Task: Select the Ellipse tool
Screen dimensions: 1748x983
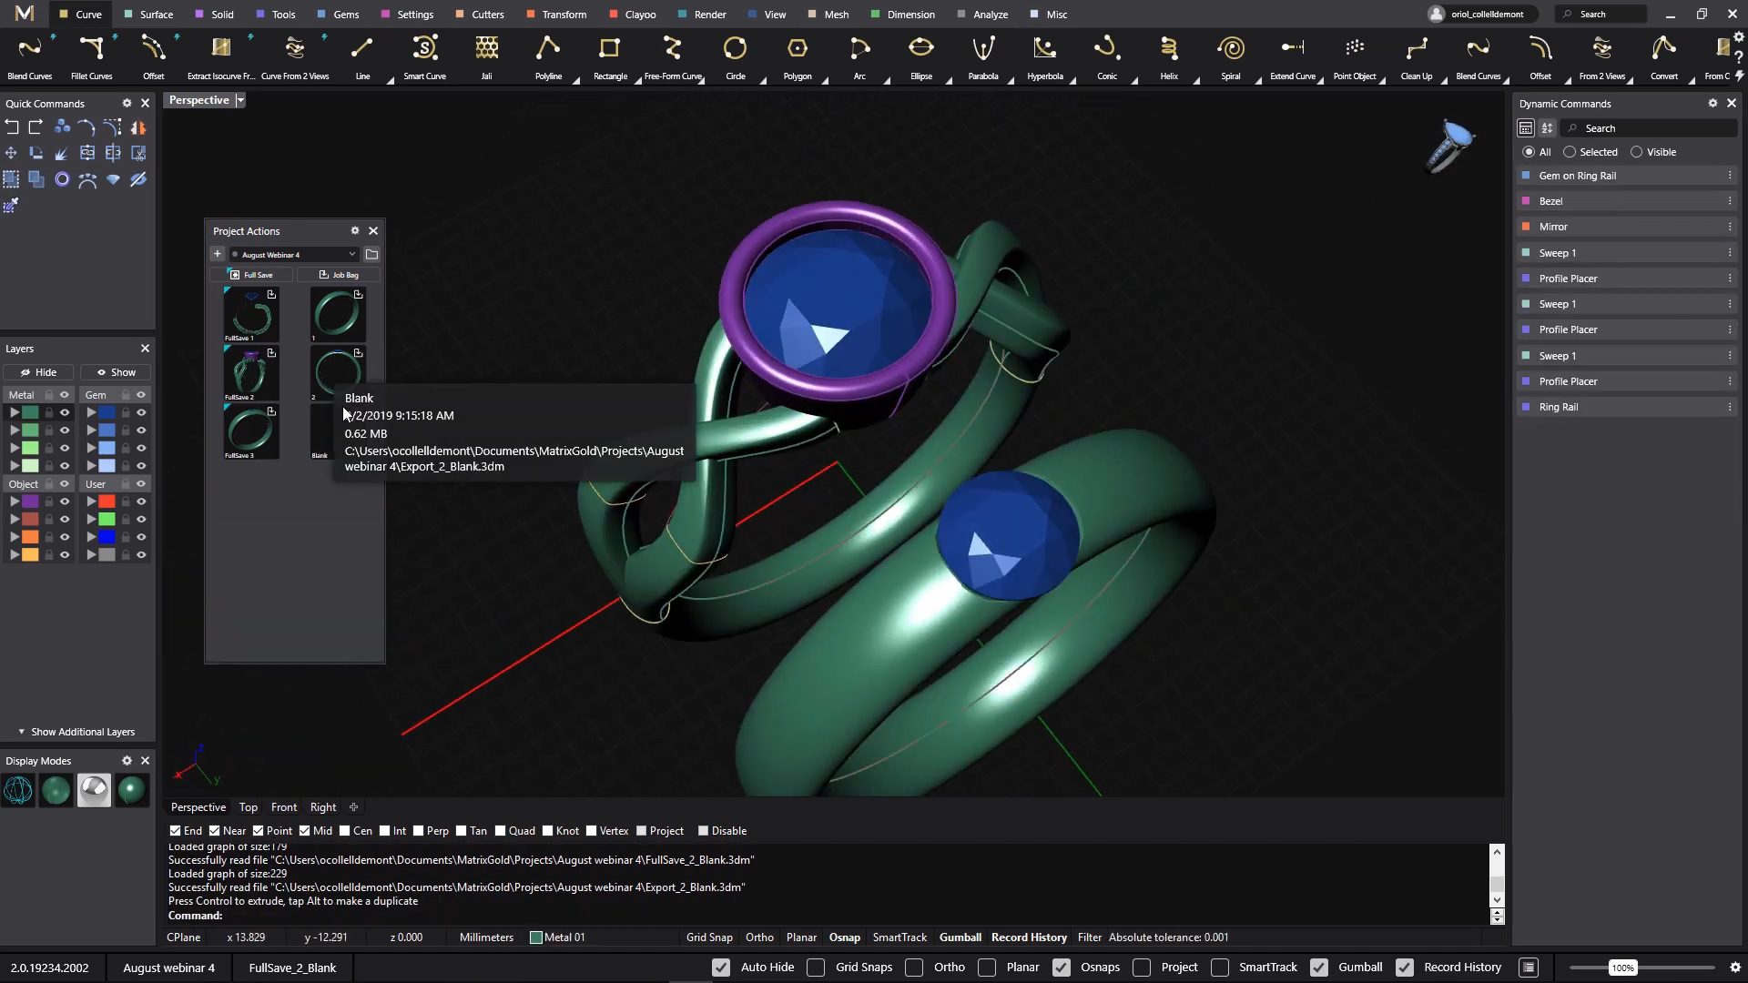Action: pos(920,48)
